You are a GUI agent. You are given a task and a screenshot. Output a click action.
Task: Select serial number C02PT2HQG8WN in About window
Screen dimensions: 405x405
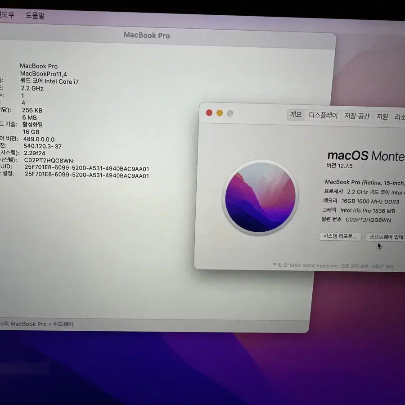(x=368, y=220)
